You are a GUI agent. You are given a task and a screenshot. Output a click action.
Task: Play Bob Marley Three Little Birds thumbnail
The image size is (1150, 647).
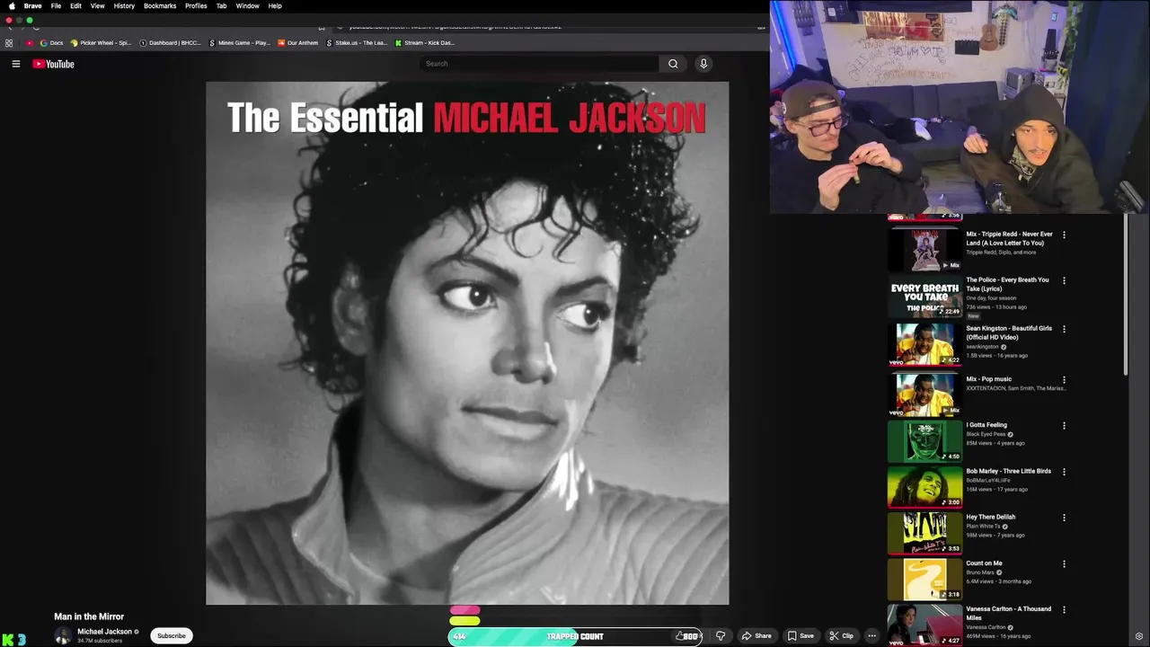tap(924, 486)
